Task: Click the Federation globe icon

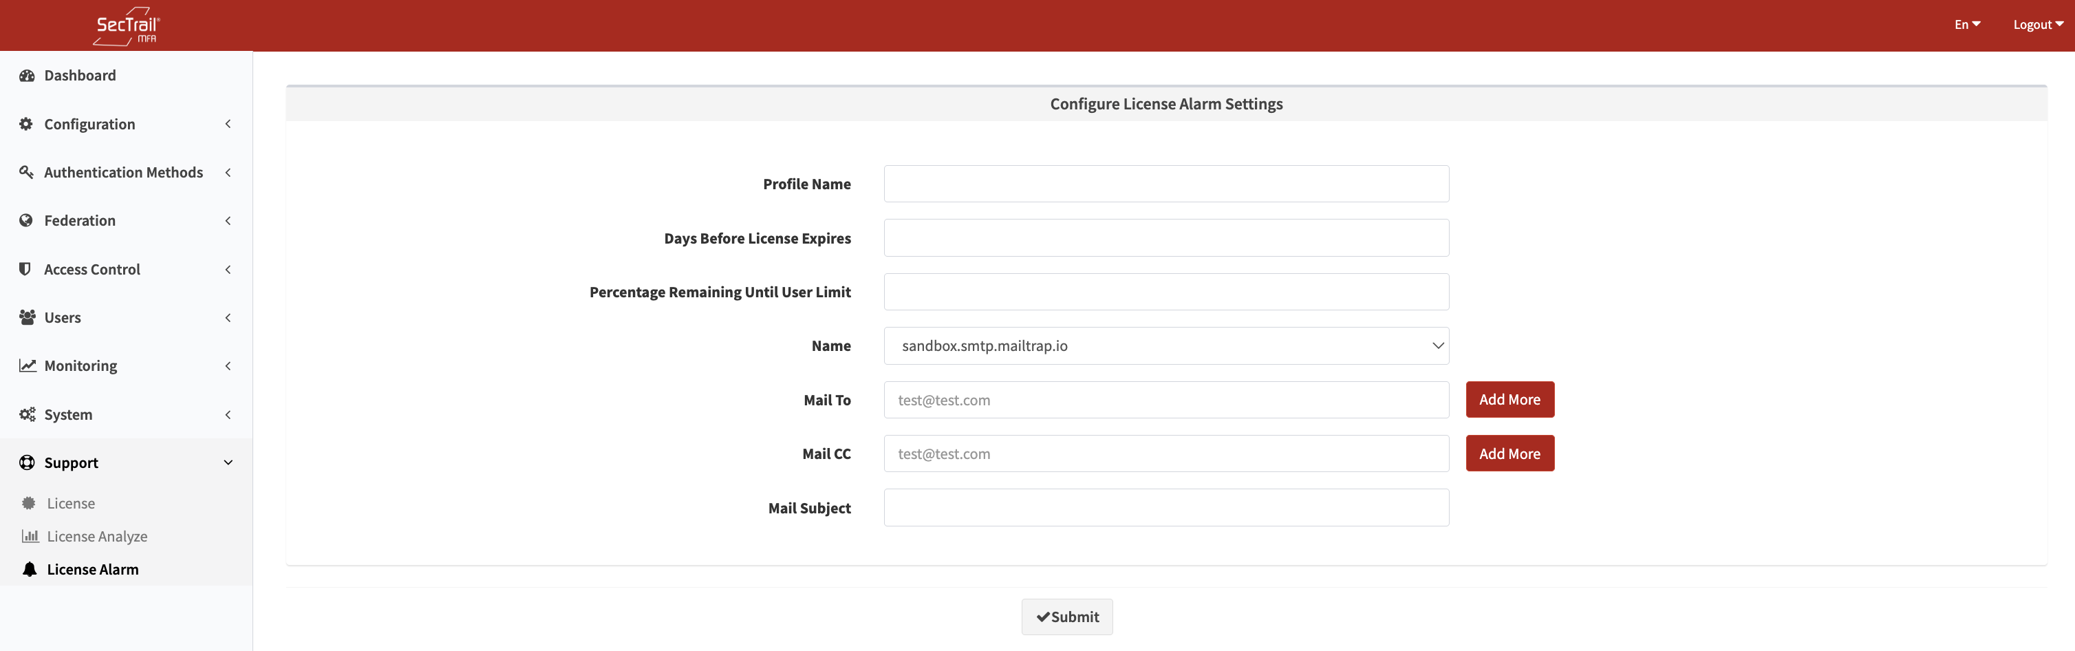Action: point(27,221)
